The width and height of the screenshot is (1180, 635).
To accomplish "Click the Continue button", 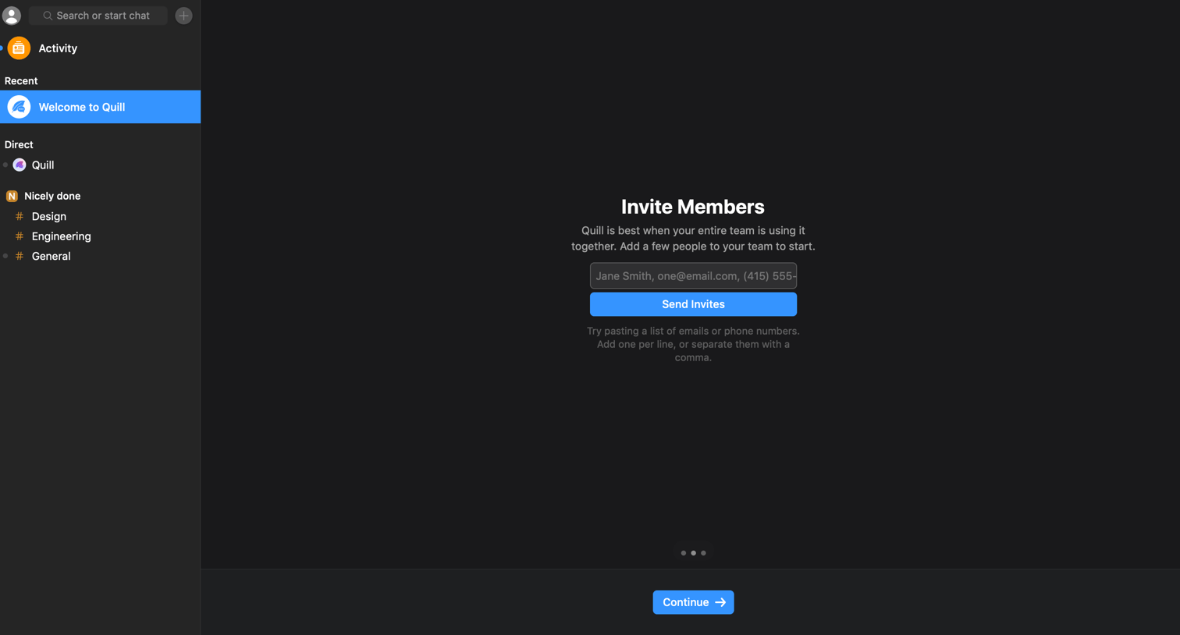I will pyautogui.click(x=693, y=602).
